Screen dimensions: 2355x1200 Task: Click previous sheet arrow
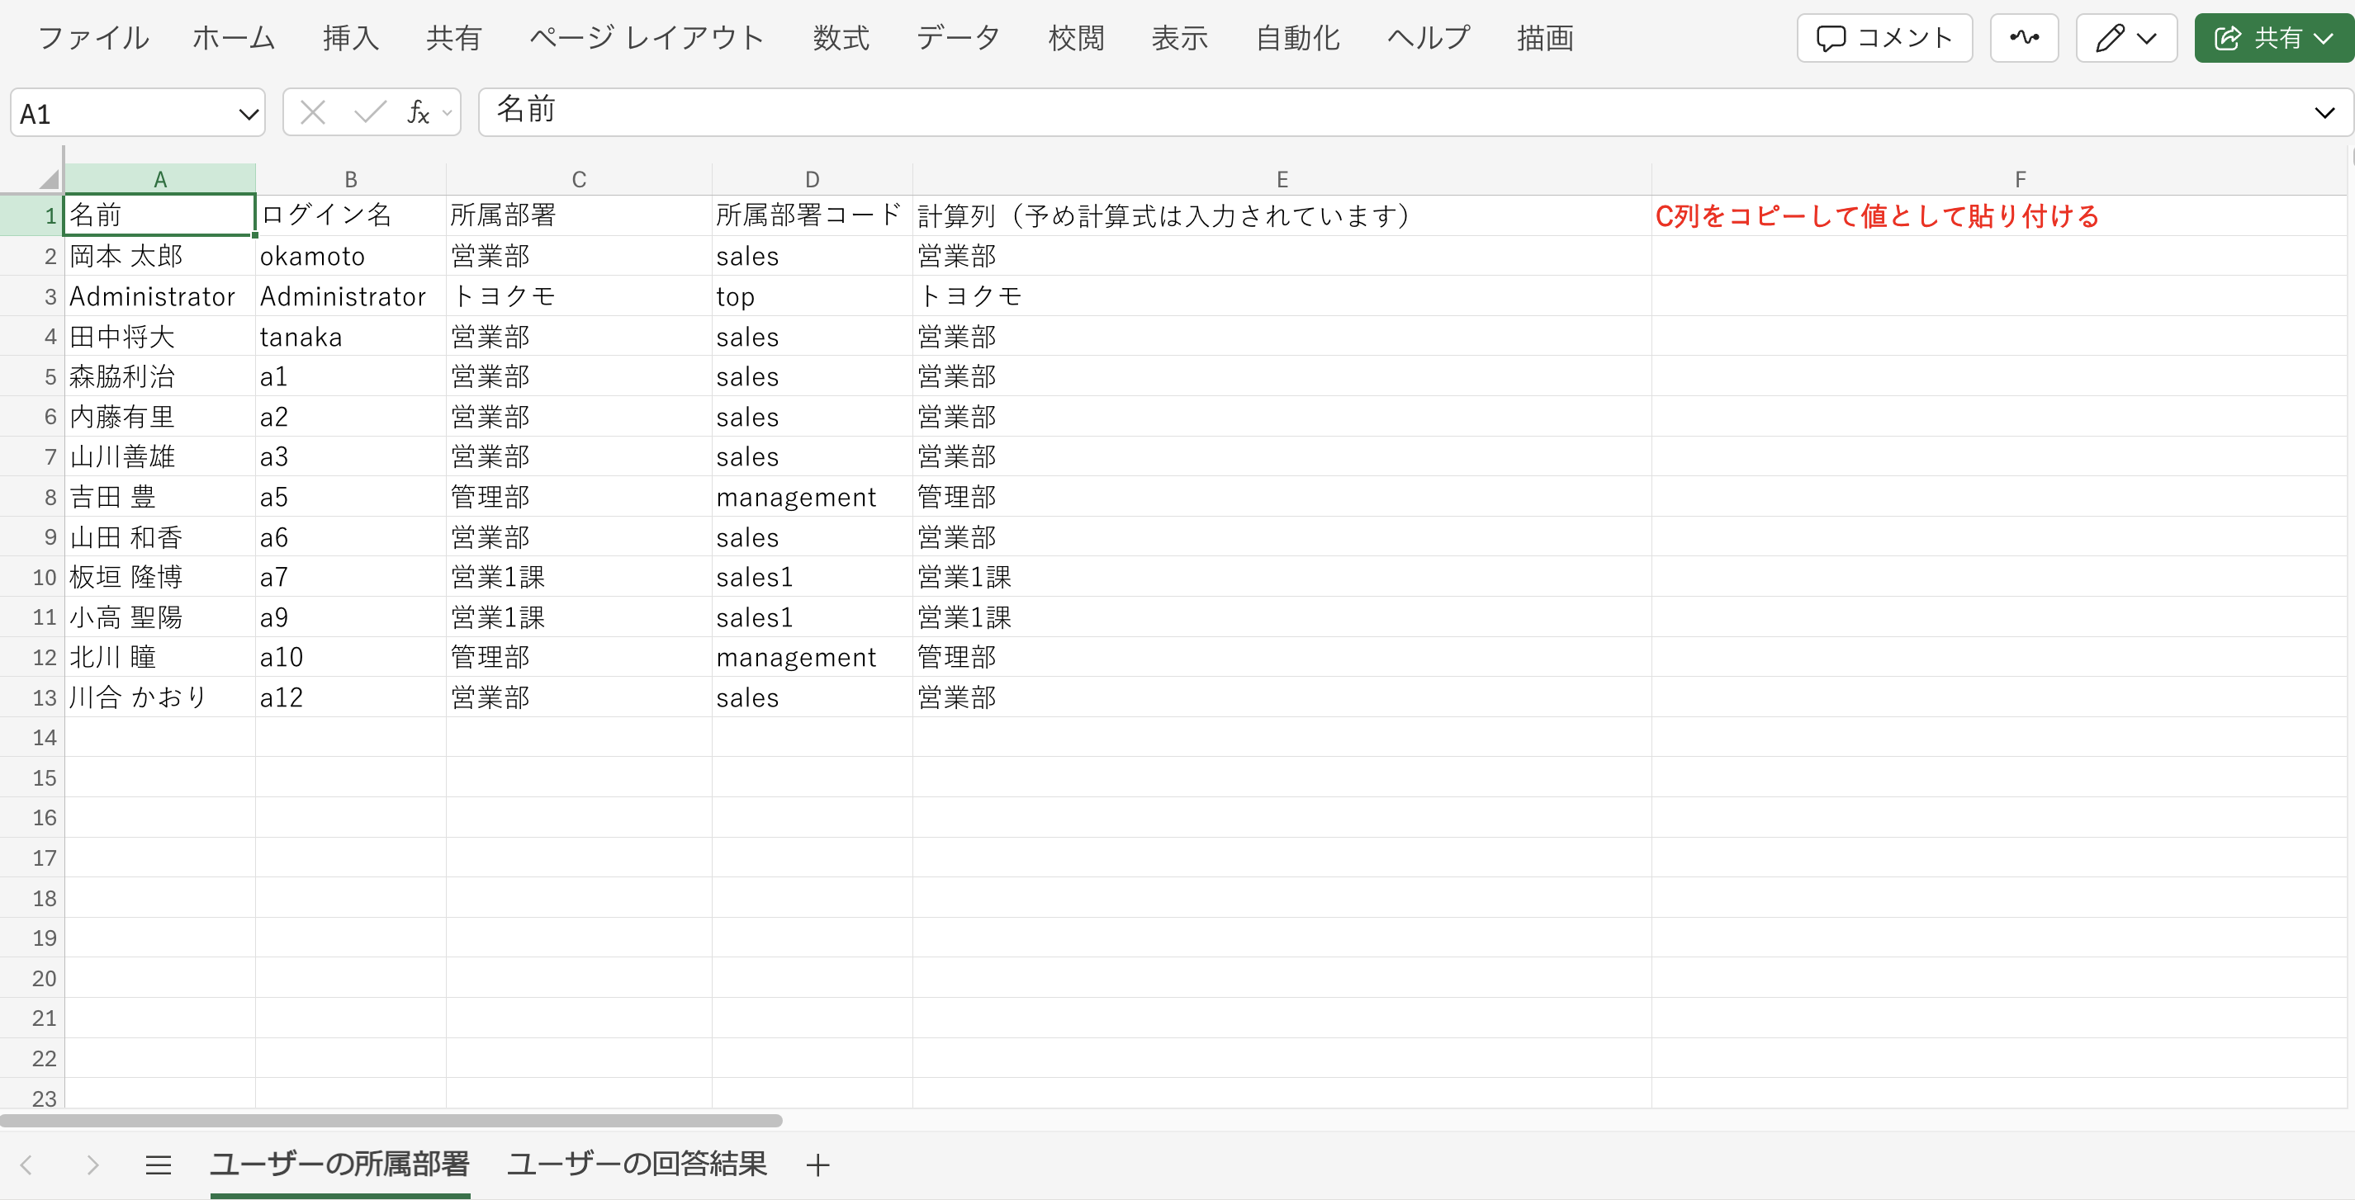[x=26, y=1165]
